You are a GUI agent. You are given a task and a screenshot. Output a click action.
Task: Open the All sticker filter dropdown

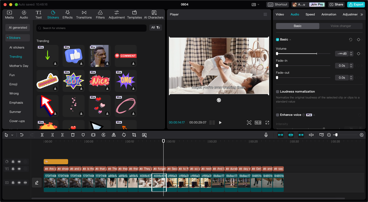coord(156,28)
